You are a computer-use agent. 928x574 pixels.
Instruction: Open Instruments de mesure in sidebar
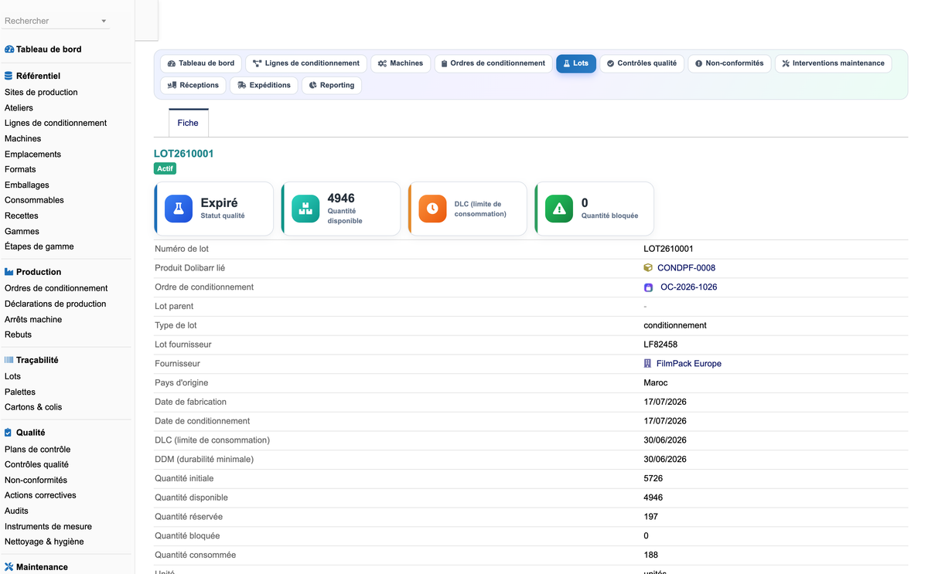click(x=48, y=527)
